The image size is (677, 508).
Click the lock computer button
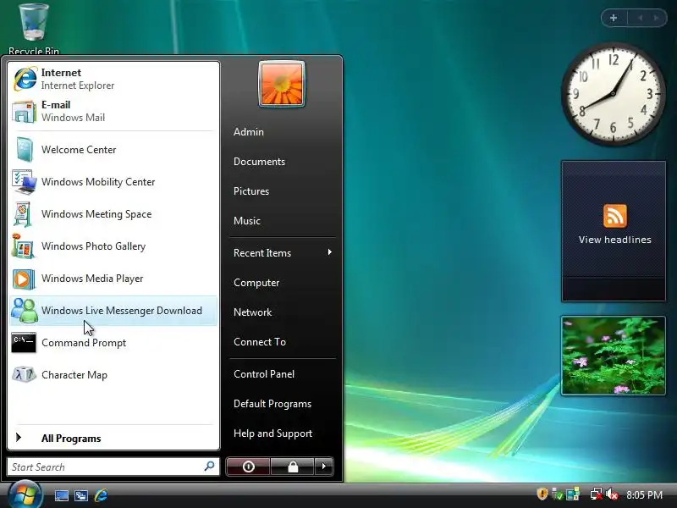tap(293, 467)
